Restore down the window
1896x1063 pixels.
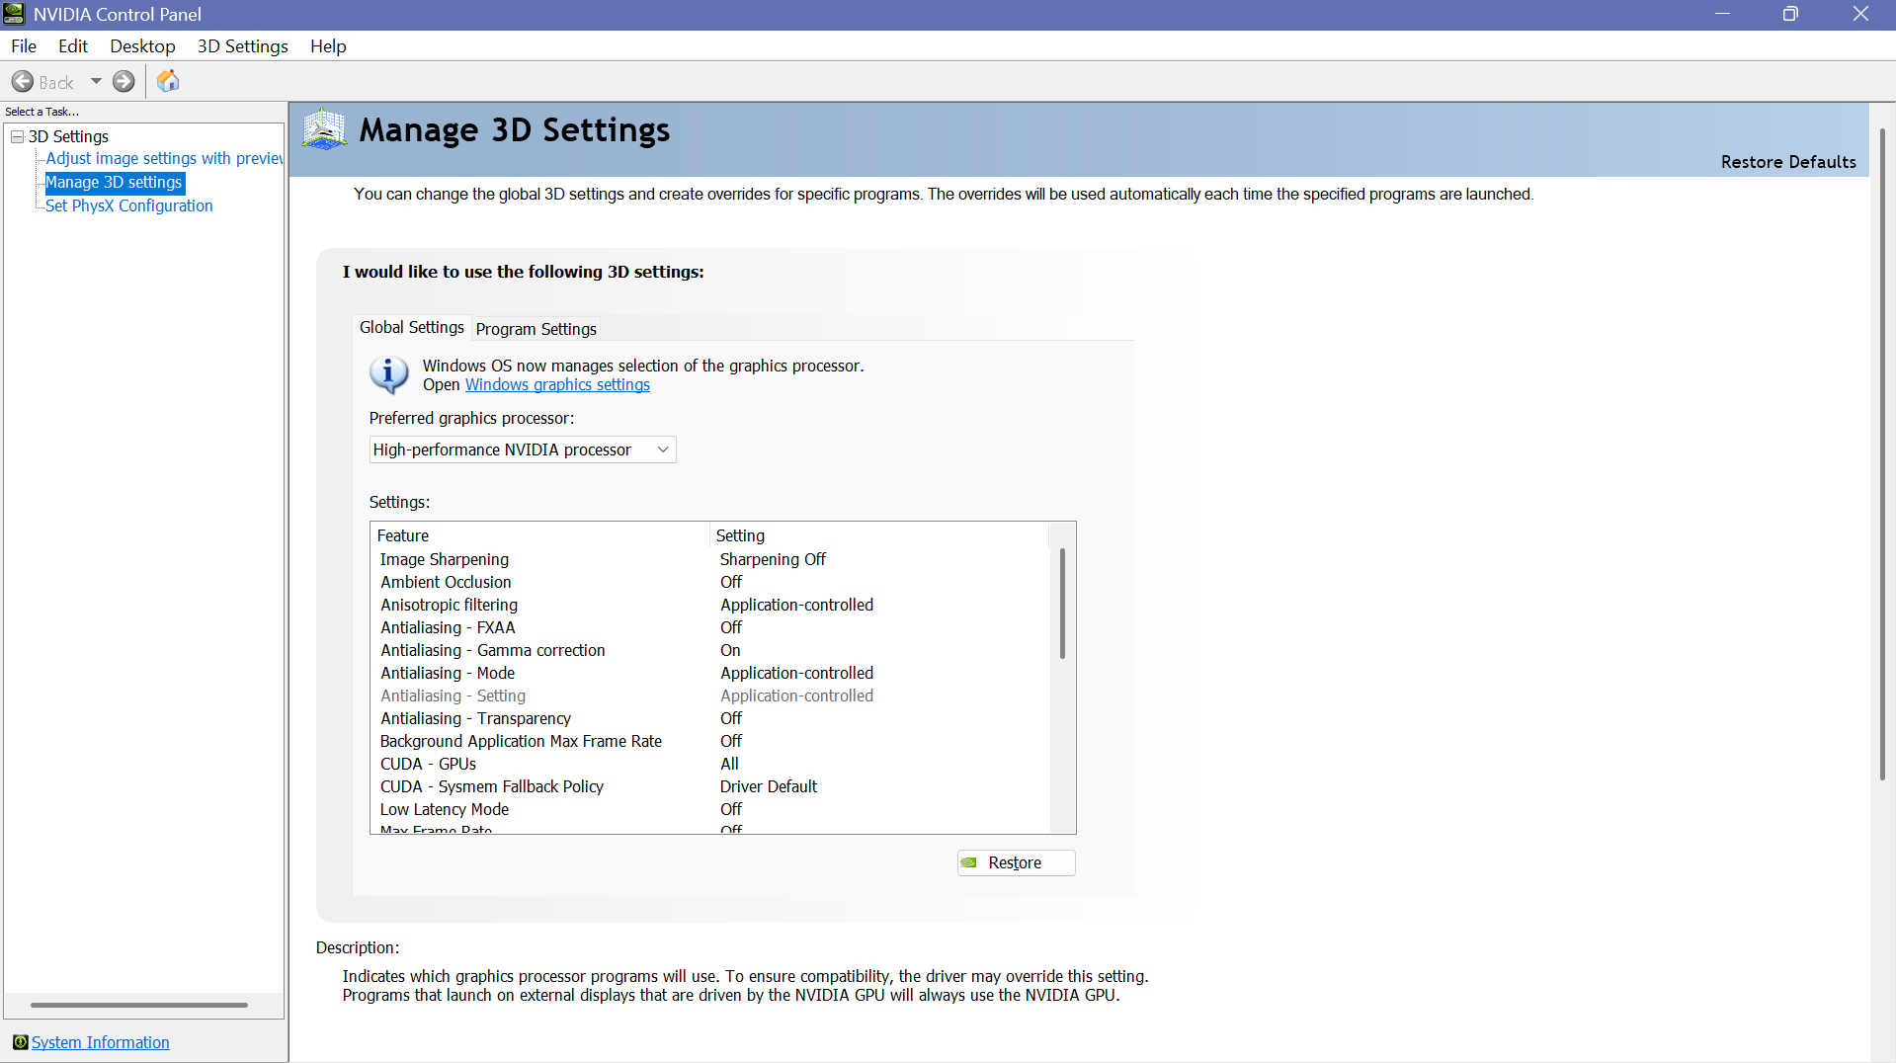pos(1790,14)
